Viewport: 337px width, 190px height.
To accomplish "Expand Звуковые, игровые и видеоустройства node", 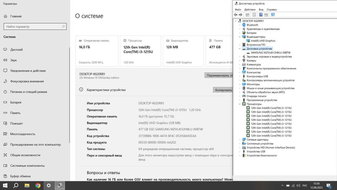I will point(240,57).
